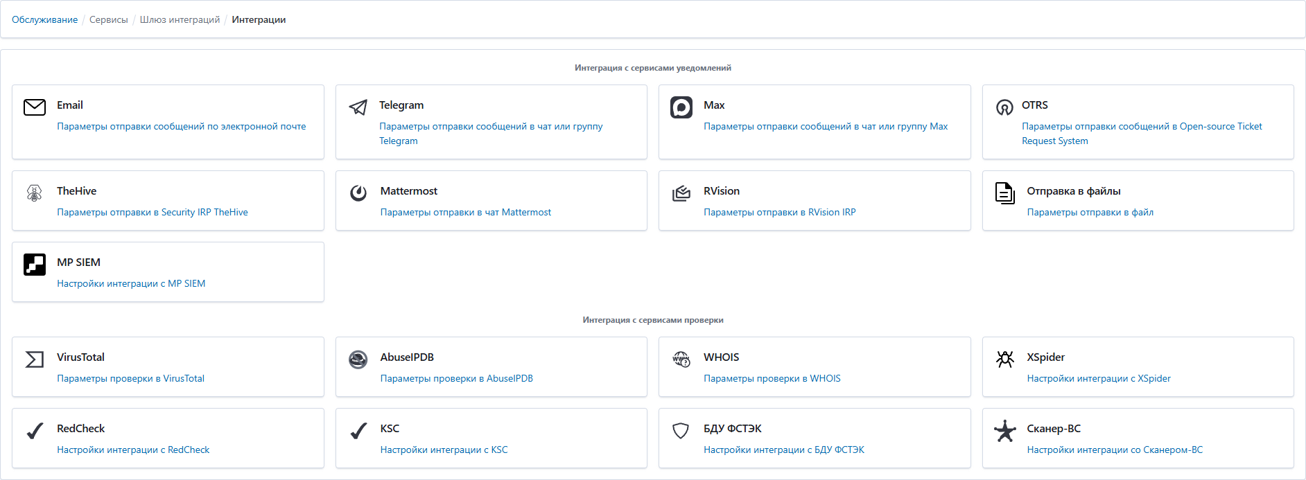Select the Mattermost card title
1306x480 pixels.
409,190
